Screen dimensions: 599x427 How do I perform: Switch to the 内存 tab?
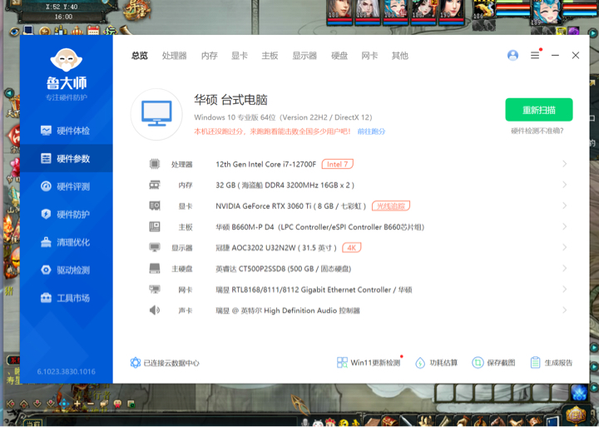click(x=210, y=56)
